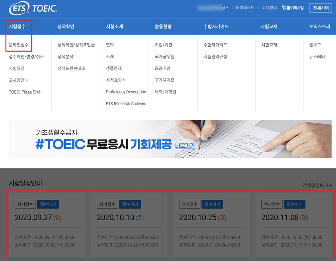Screen dimensions: 336x261
Task: Choose 시험교재 submenu item under 시험교재
Action: (x=269, y=44)
